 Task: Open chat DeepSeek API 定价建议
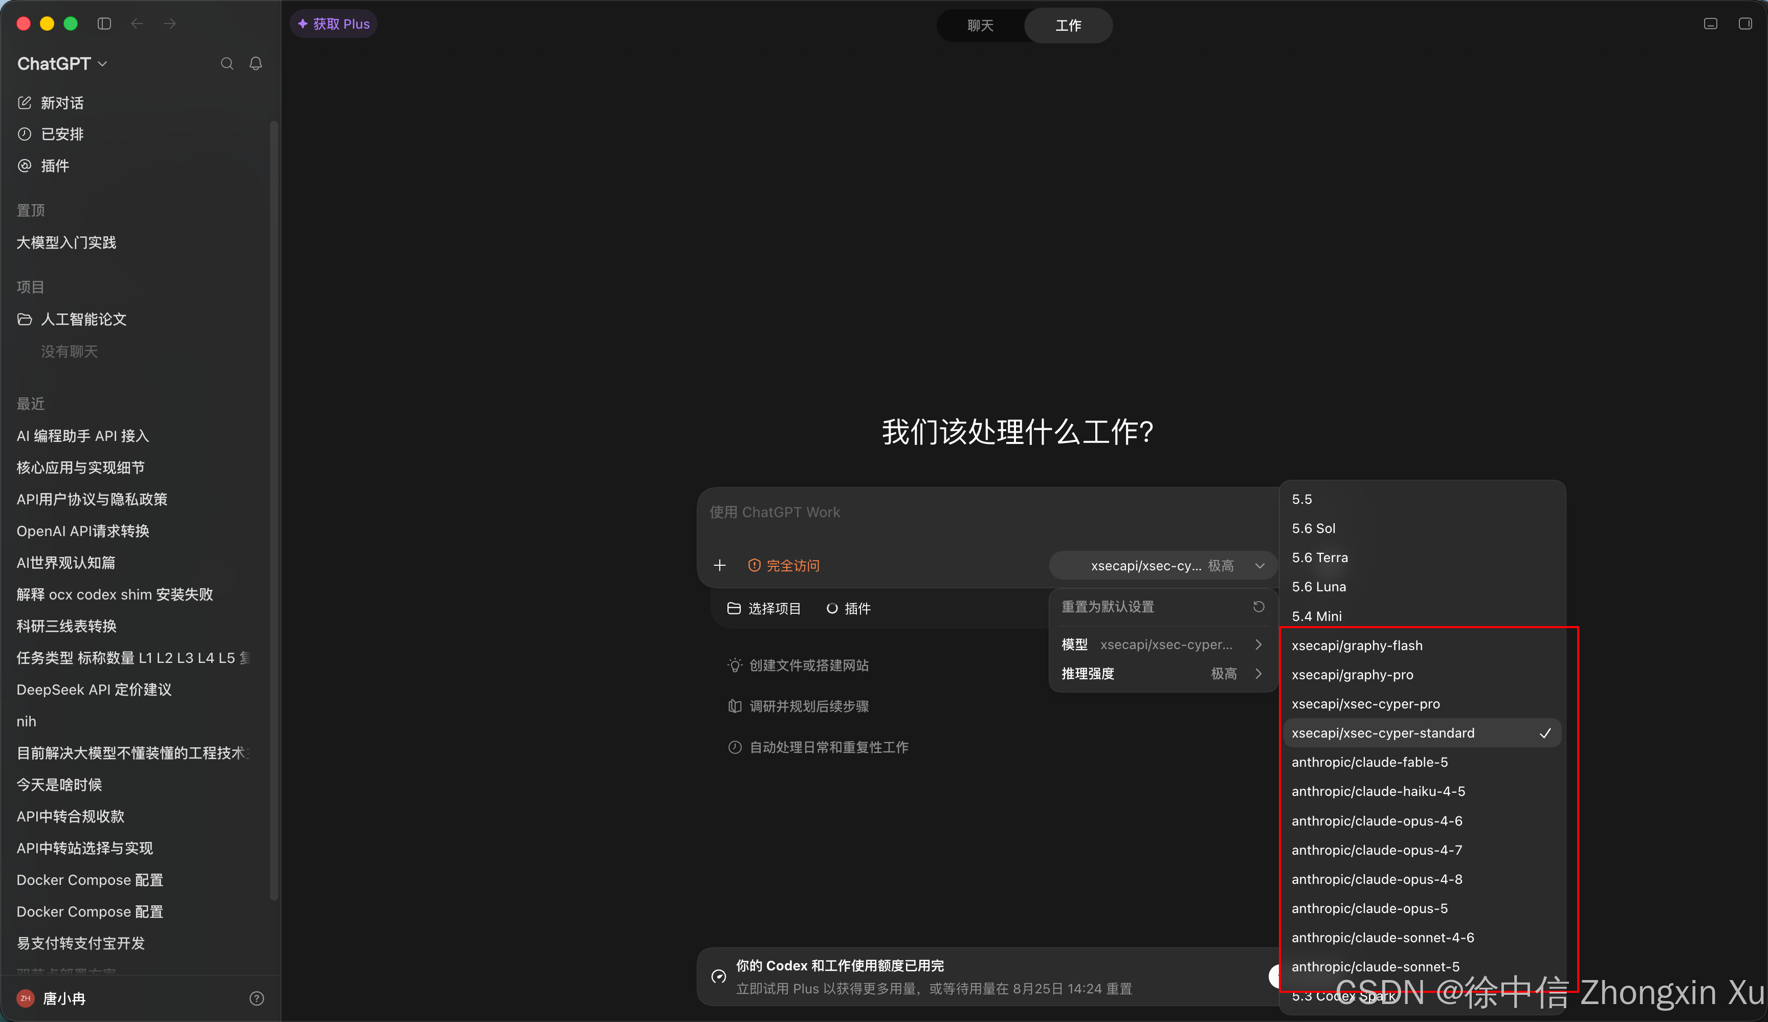click(x=94, y=690)
